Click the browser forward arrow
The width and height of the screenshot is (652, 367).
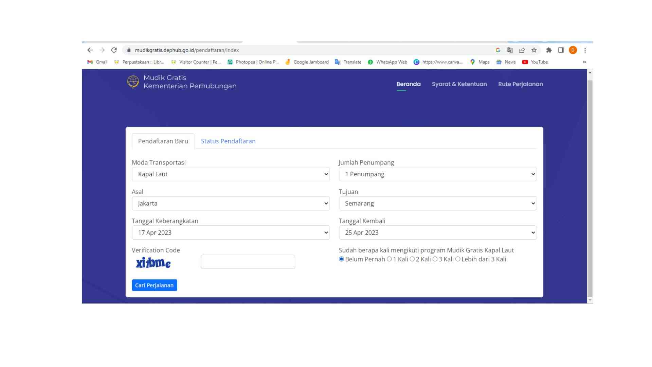tap(102, 50)
